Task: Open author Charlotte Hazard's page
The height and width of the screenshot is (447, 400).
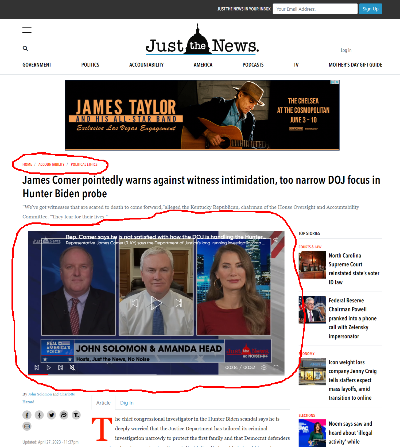Action: 49,398
